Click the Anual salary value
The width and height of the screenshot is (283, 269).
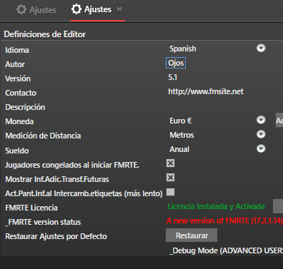(x=179, y=149)
